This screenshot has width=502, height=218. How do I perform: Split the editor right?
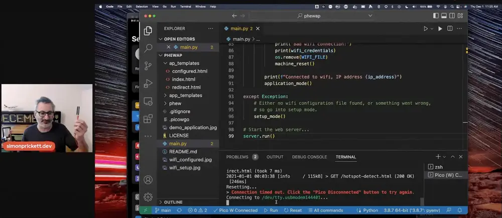[450, 29]
